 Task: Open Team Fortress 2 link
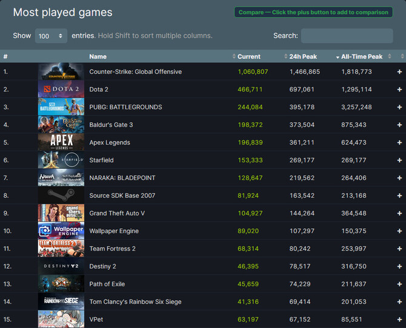click(x=112, y=249)
